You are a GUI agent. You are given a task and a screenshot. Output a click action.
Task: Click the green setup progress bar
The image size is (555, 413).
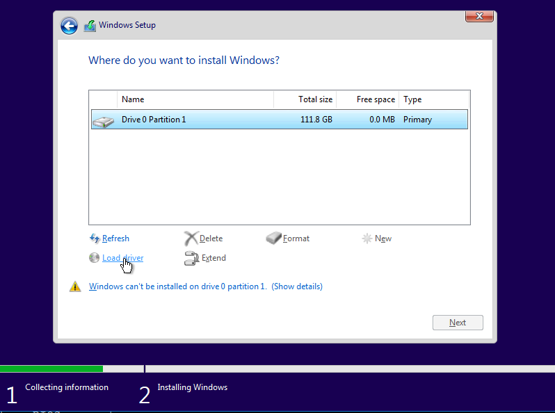(x=51, y=369)
